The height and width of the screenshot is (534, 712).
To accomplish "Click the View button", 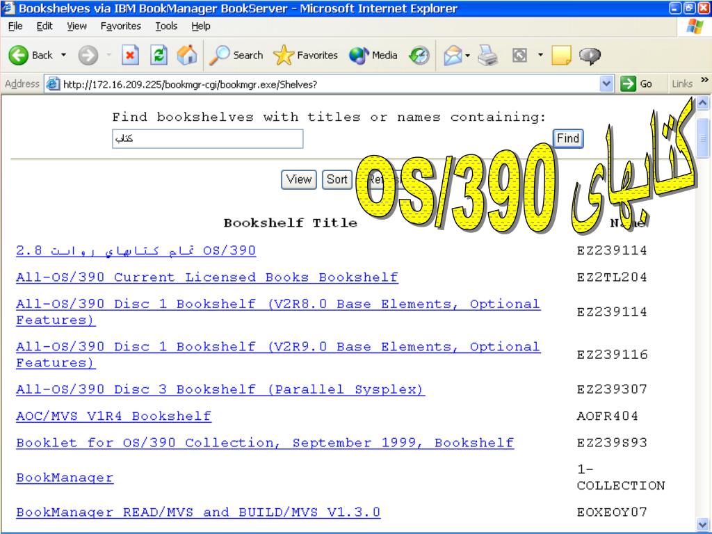I will [x=299, y=180].
